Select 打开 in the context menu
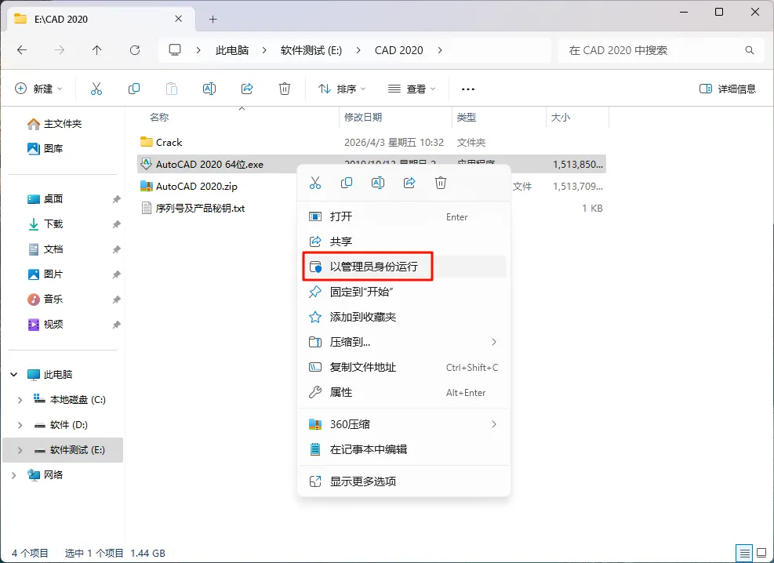The height and width of the screenshot is (563, 774). 404,216
